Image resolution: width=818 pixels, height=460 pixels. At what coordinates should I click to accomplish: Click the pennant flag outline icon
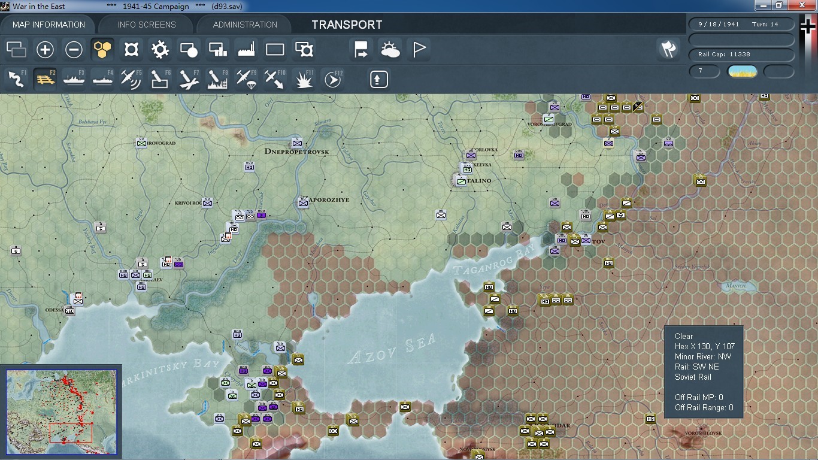click(419, 50)
